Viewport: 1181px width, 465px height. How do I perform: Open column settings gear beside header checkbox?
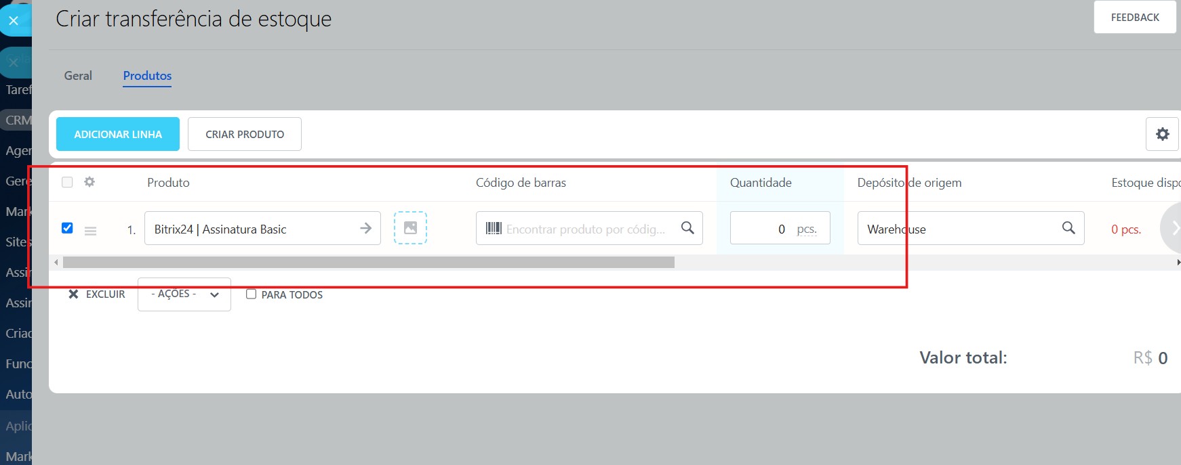click(89, 182)
